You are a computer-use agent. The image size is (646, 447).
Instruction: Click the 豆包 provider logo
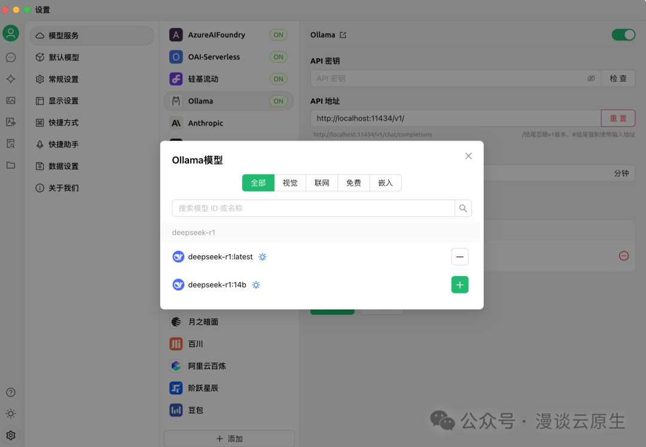[x=176, y=410]
